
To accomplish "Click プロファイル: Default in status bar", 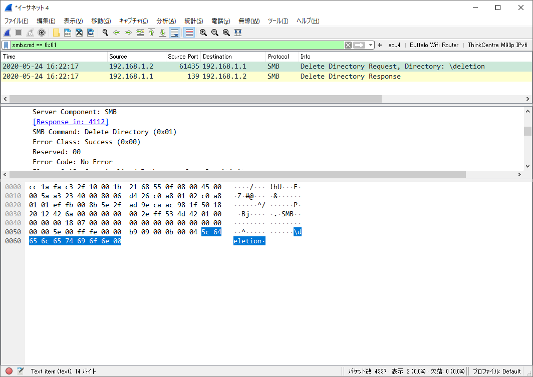I will [496, 371].
